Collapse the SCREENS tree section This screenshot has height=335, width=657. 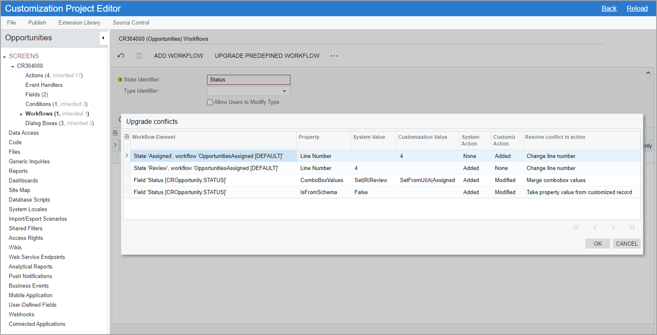pos(5,57)
